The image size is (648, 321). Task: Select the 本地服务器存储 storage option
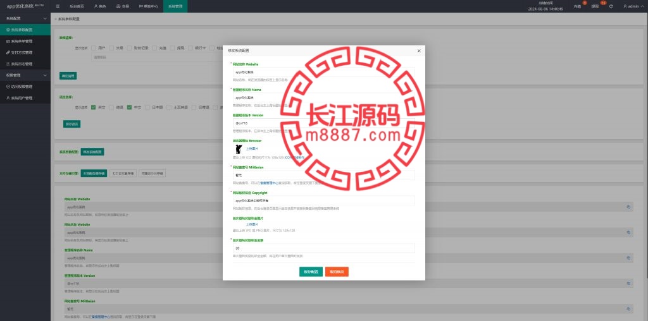coord(94,174)
